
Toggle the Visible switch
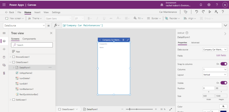tap(224, 83)
